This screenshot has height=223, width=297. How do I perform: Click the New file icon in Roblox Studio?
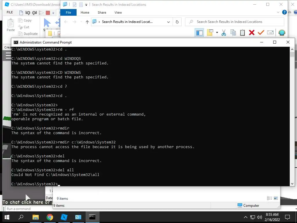[x=21, y=13]
